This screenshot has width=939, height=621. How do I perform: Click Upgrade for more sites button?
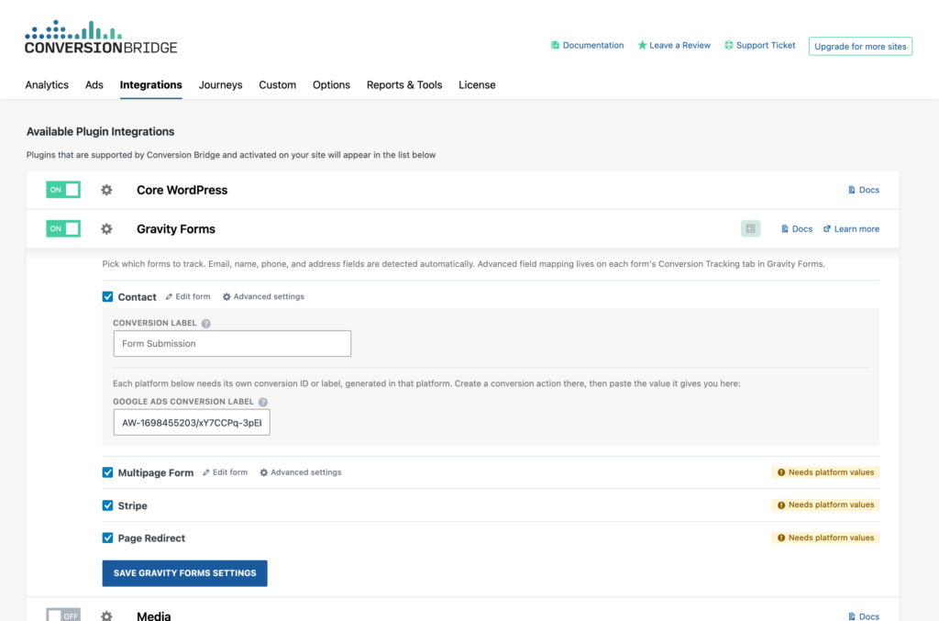point(860,46)
